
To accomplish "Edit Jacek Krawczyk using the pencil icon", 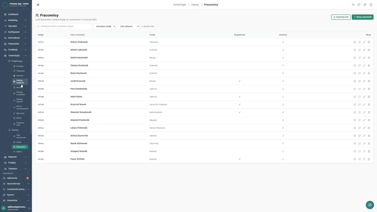I will [364, 81].
